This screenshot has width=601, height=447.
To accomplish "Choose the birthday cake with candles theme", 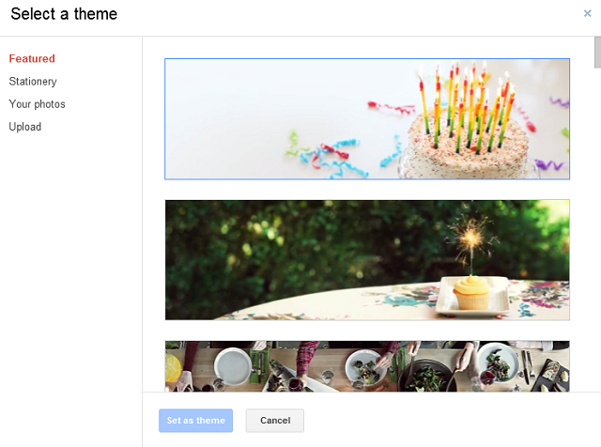I will [x=367, y=119].
